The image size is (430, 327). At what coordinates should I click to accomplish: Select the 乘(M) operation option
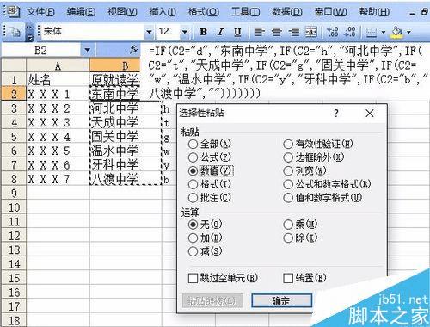tap(300, 225)
